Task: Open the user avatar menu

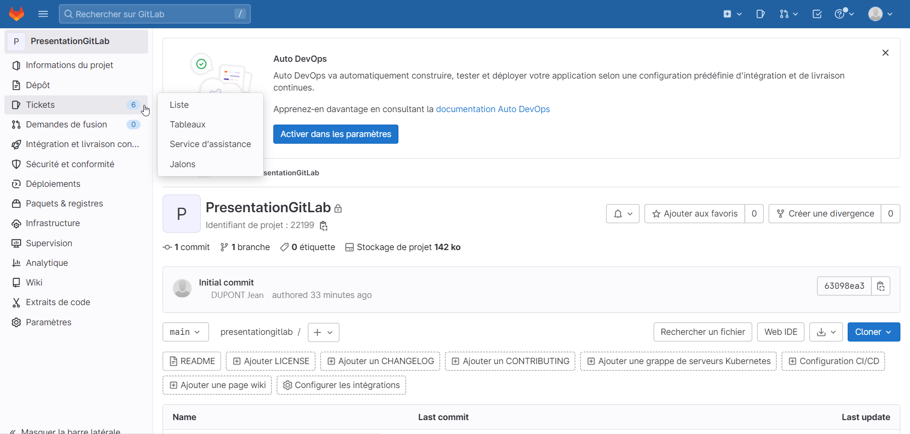Action: [880, 14]
